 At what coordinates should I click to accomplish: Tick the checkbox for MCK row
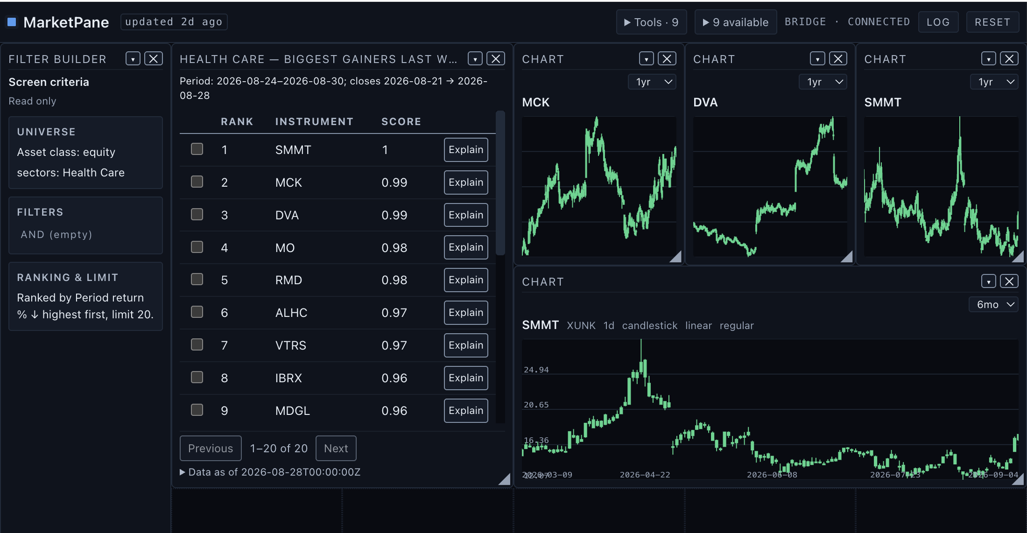197,182
